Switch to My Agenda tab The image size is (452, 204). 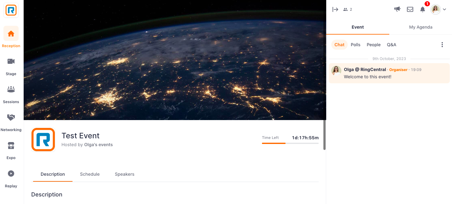[421, 27]
